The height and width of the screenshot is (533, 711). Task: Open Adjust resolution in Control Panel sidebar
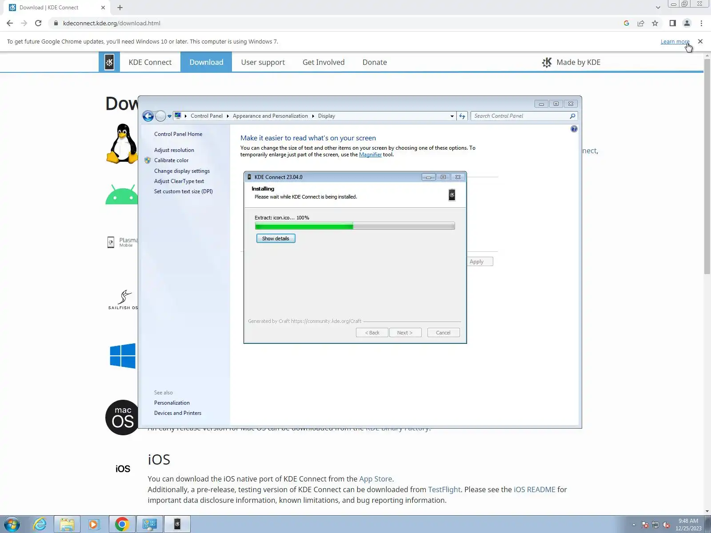click(x=174, y=150)
